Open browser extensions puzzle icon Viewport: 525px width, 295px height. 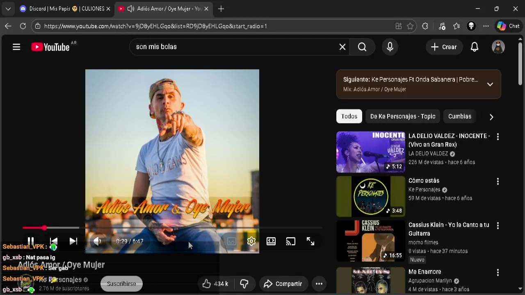[425, 26]
